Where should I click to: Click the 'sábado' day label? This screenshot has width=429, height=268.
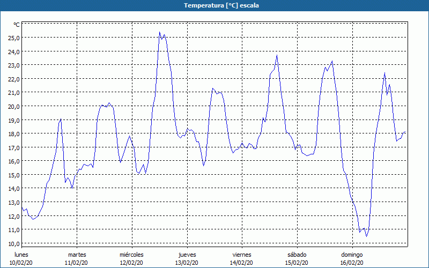[297, 255]
